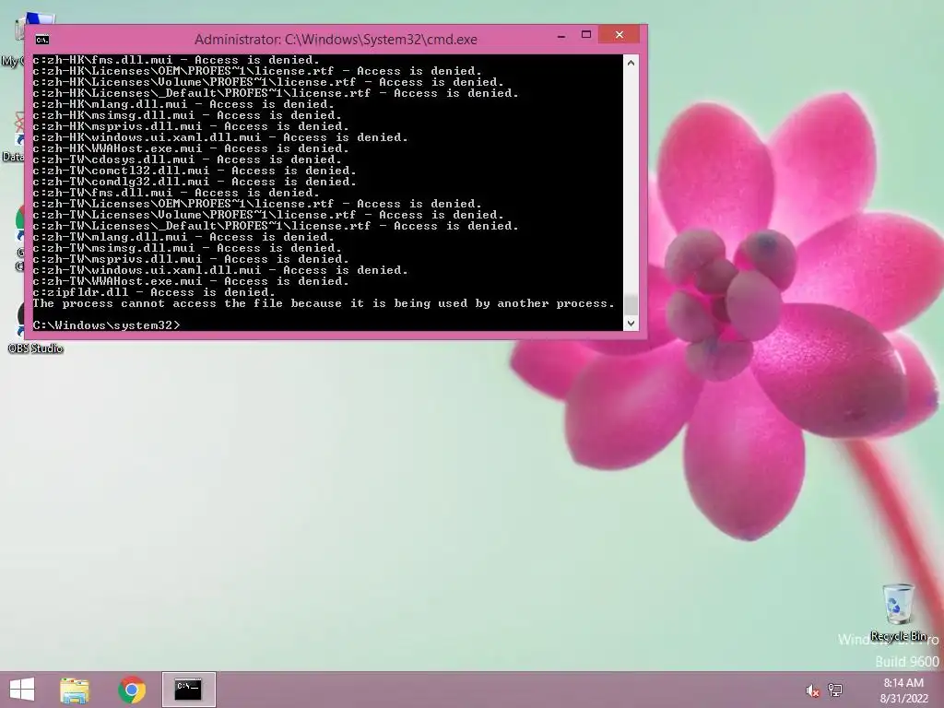This screenshot has height=708, width=944.
Task: Click the 'process cannot access the file' message
Action: [324, 303]
